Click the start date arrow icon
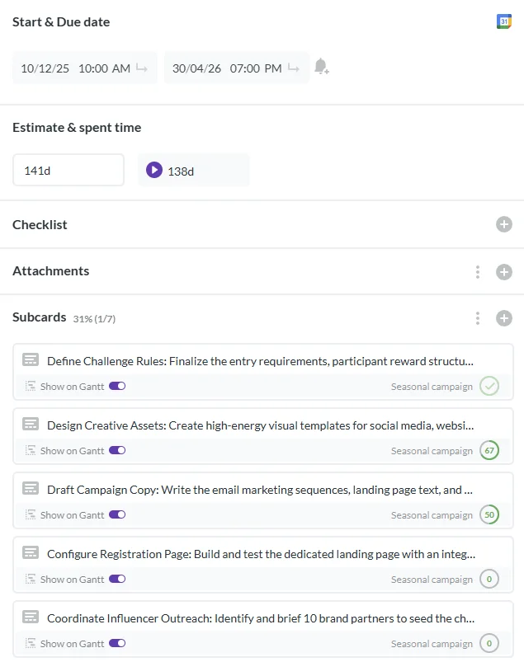 tap(142, 68)
